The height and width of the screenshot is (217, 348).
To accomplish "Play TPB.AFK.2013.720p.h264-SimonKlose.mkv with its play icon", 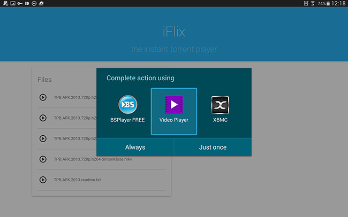I will click(43, 159).
